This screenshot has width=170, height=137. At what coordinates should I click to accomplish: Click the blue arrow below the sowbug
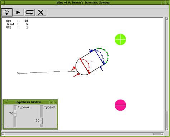coord(101,68)
